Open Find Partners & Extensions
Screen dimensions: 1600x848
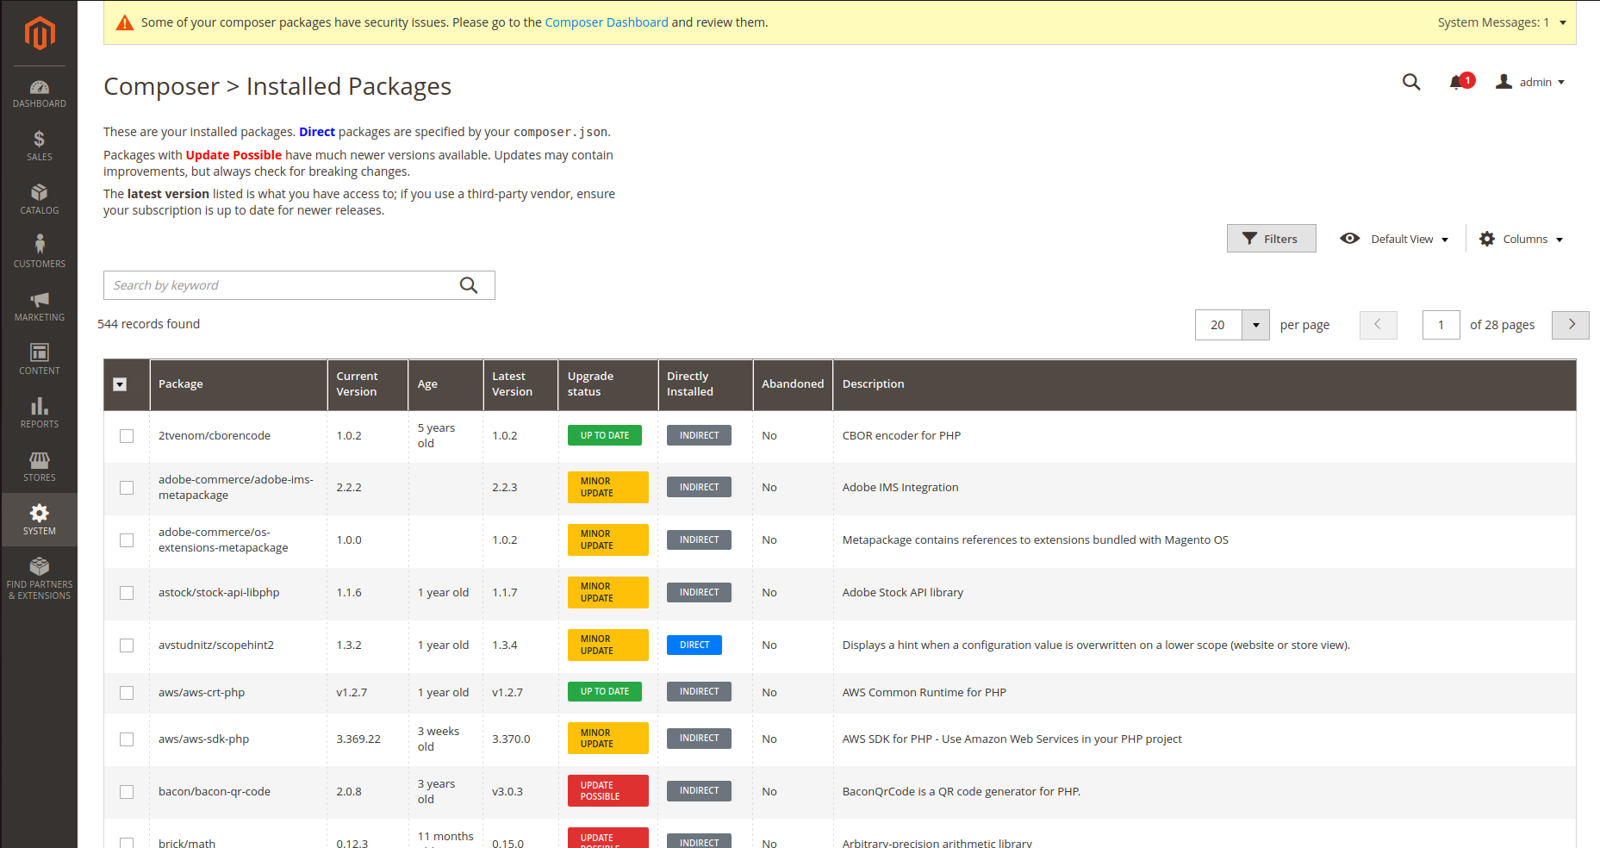(x=40, y=579)
